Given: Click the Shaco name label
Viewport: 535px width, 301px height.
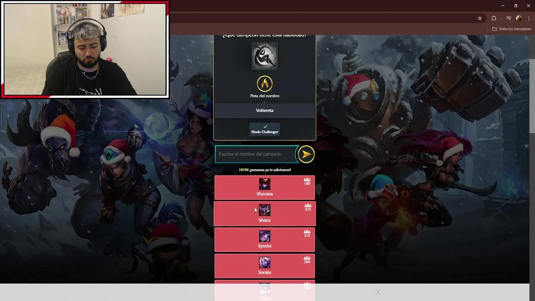Looking at the screenshot, I should pos(265,220).
